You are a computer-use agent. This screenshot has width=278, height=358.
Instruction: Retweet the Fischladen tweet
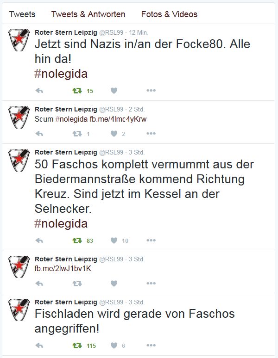(77, 345)
